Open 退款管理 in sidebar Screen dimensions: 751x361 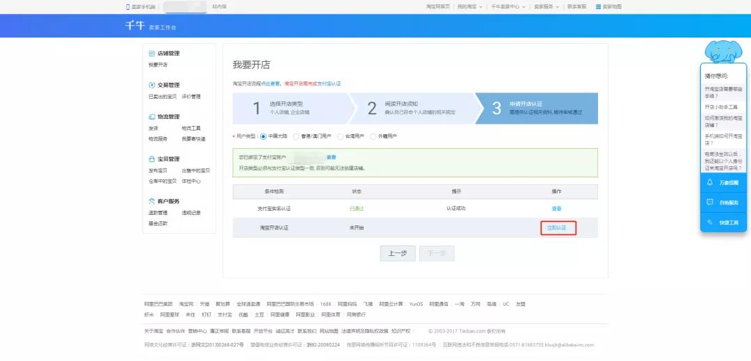[x=158, y=213]
